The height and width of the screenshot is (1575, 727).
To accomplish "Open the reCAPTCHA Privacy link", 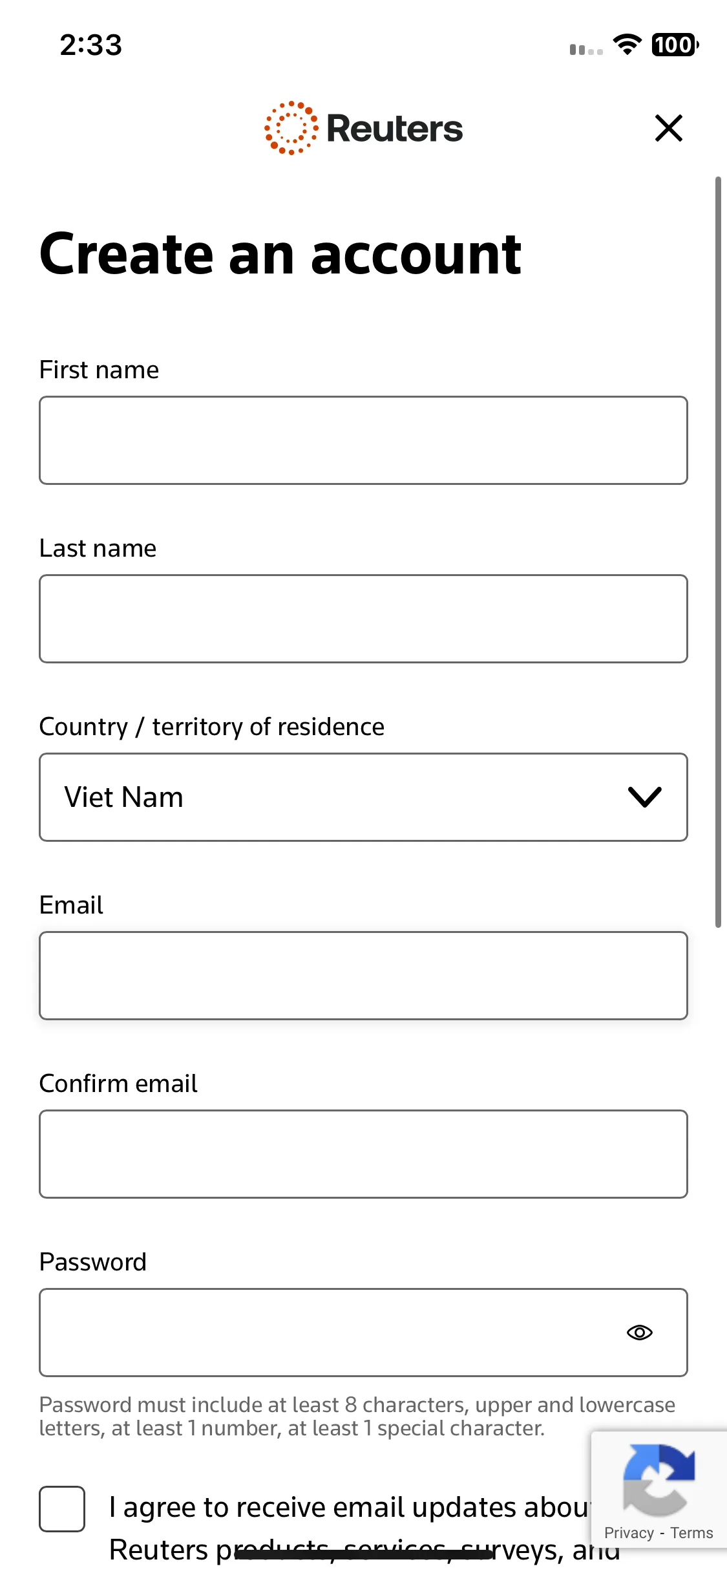I will pyautogui.click(x=629, y=1533).
